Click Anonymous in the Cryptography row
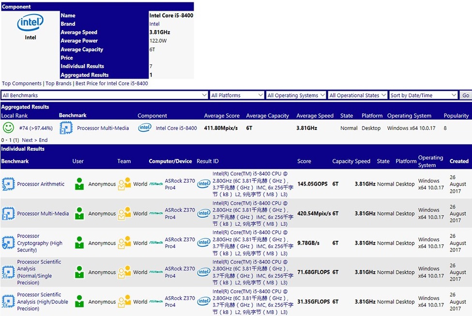 [x=102, y=243]
